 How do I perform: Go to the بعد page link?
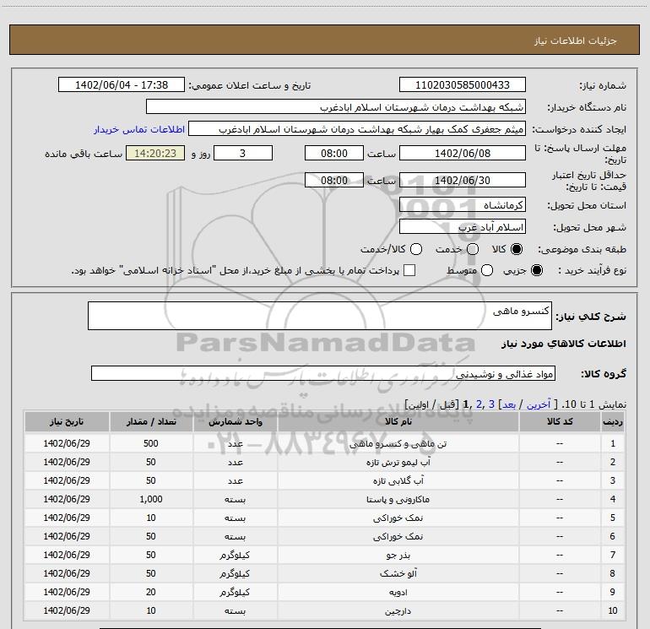click(509, 404)
